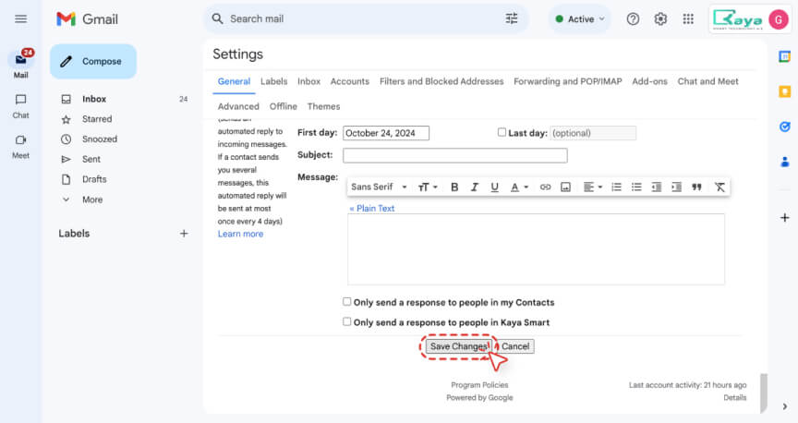
Task: Toggle underline formatting
Action: (494, 187)
